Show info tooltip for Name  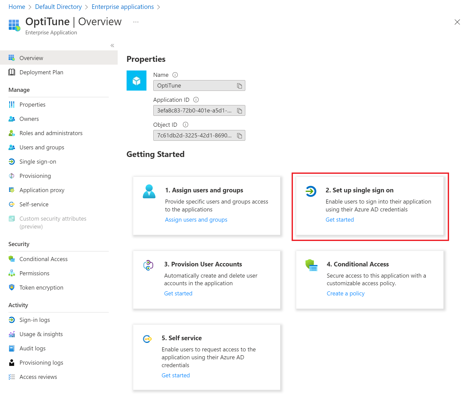coord(175,75)
